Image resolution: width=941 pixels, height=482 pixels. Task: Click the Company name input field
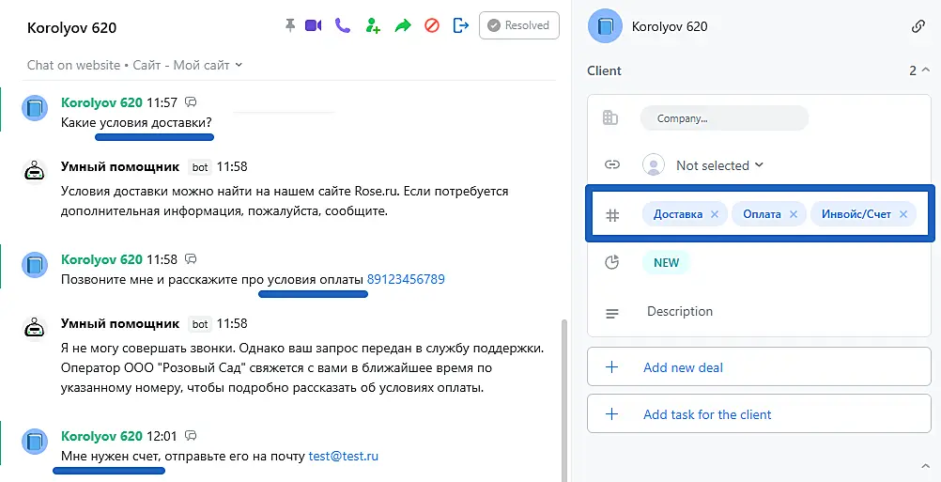[723, 118]
